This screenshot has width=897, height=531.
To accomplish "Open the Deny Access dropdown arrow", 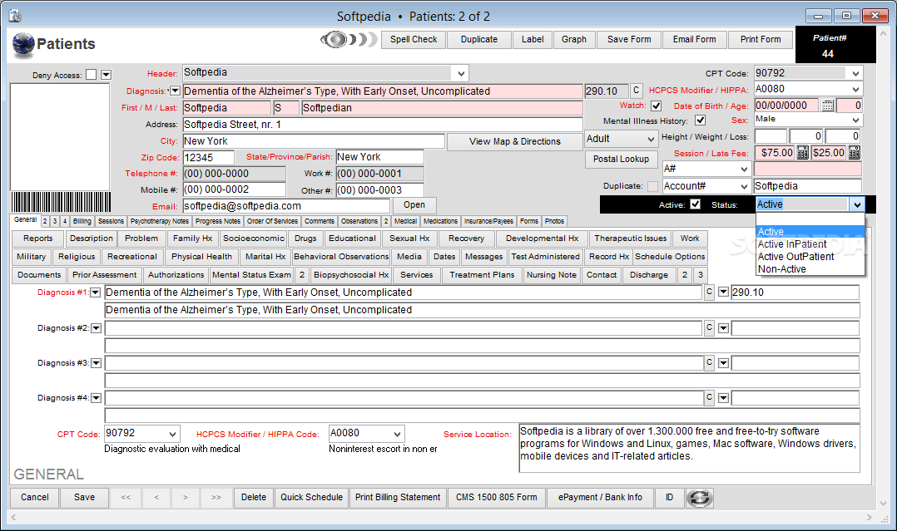I will tap(107, 75).
